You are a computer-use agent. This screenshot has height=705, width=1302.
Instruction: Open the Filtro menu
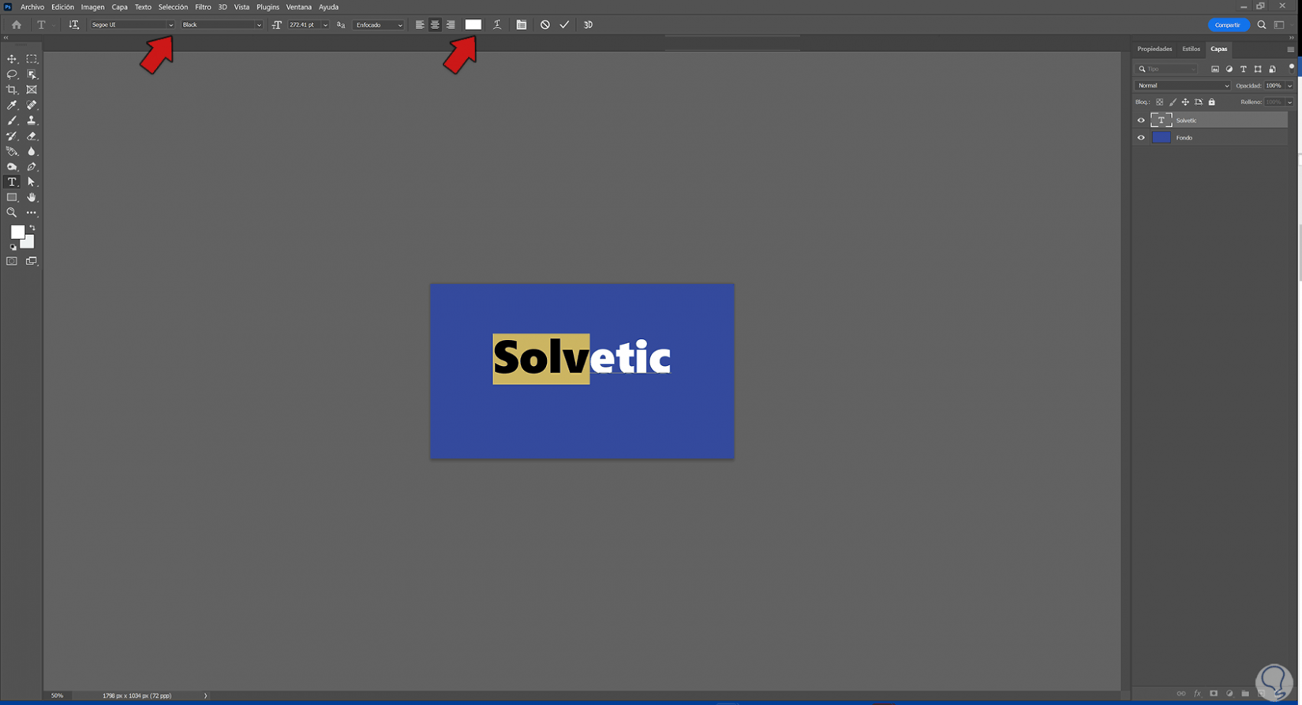[203, 7]
